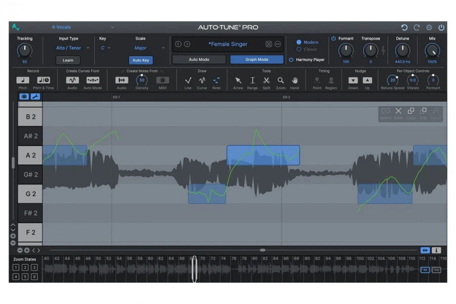Nudge Down using the arrow button
Viewport: 456px width, 304px height.
[353, 80]
